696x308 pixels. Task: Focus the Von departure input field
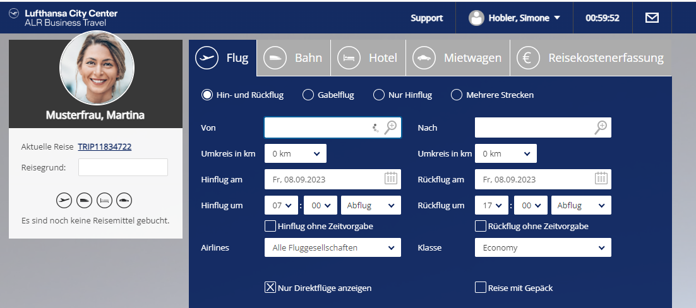(333, 127)
